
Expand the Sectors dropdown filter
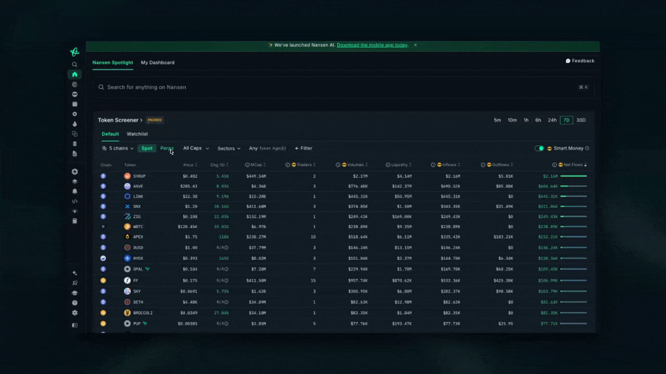[229, 149]
